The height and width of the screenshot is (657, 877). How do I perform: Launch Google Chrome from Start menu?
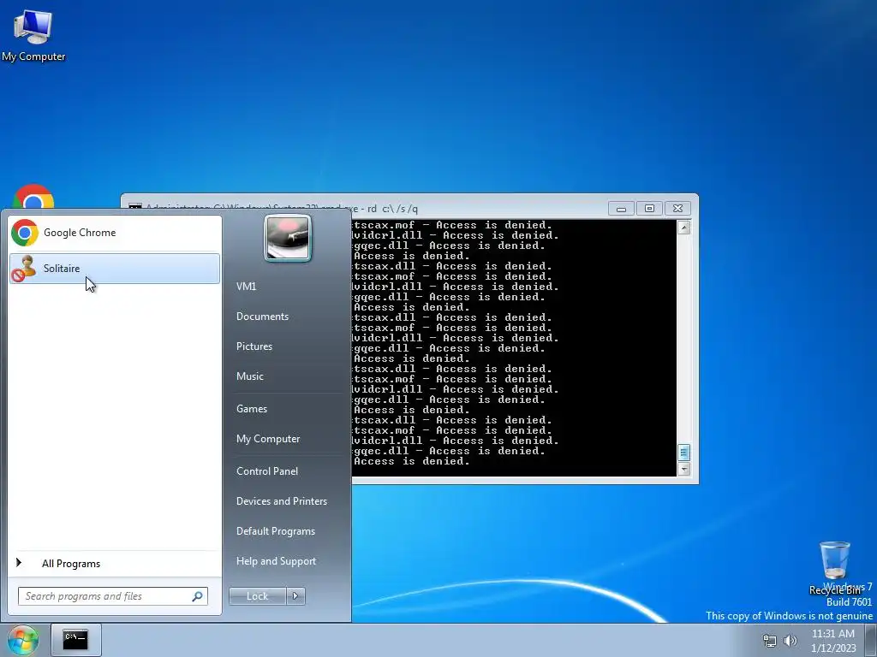pyautogui.click(x=115, y=233)
